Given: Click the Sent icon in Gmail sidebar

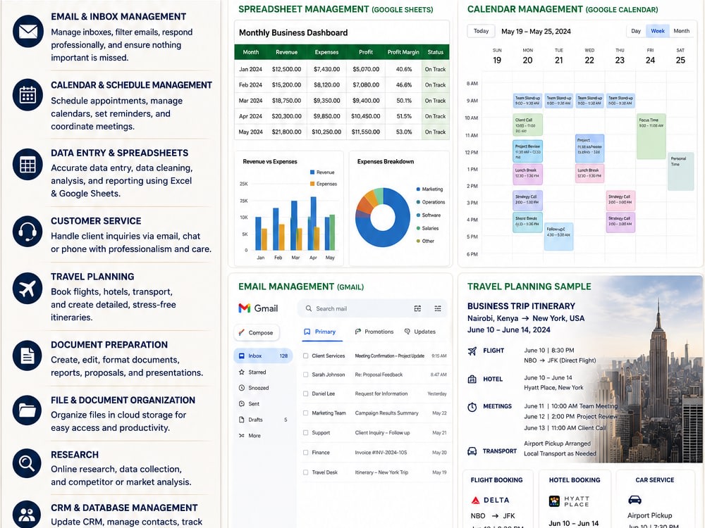Looking at the screenshot, I should click(x=241, y=403).
